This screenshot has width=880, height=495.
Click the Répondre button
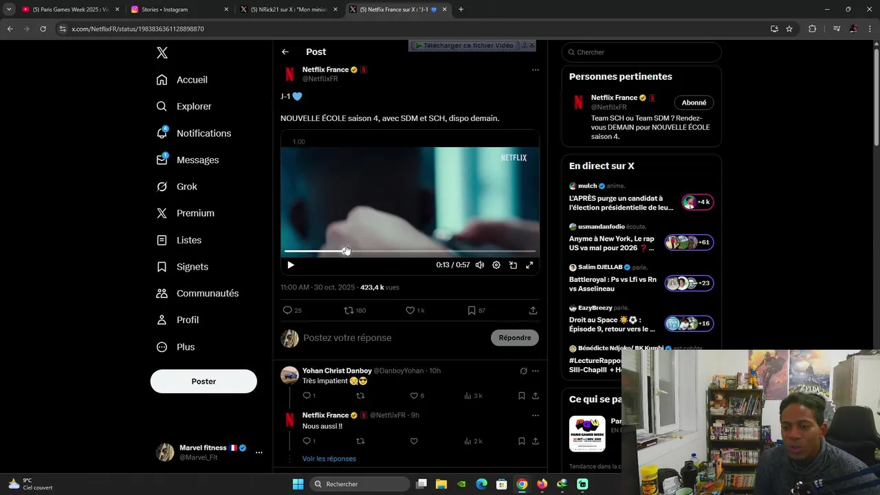coord(515,338)
